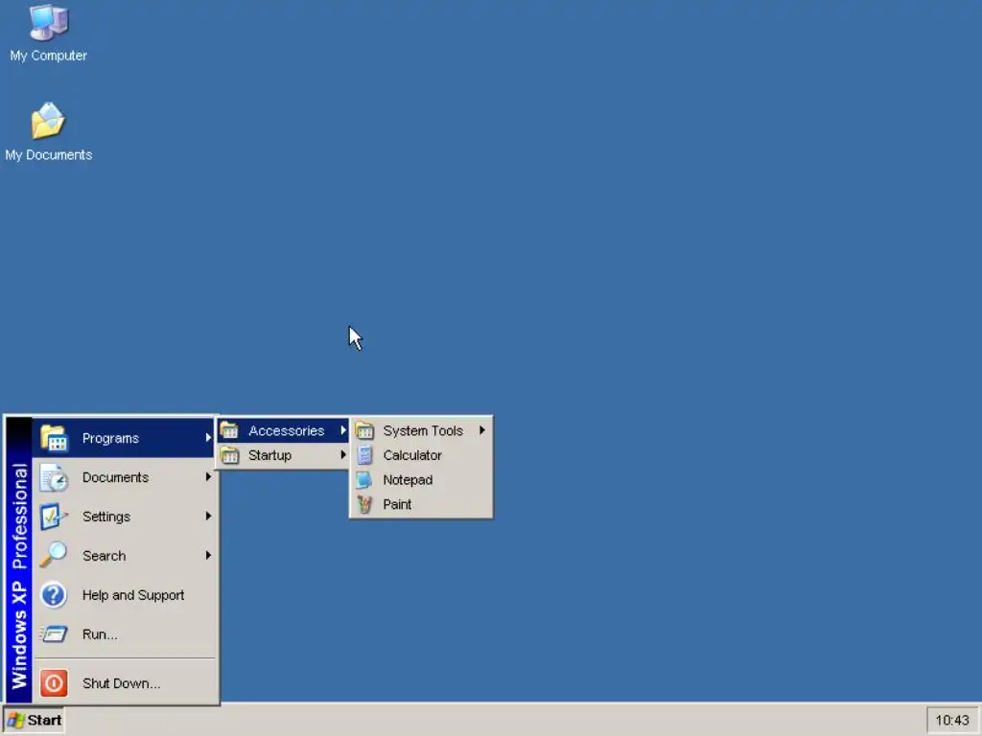Expand the Settings submenu arrow

(208, 517)
